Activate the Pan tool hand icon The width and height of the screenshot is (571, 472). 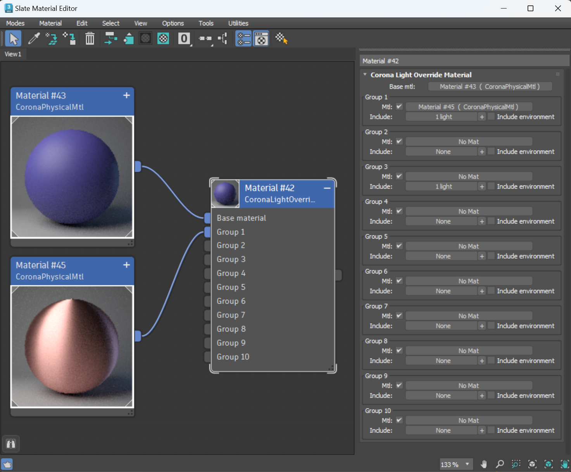[484, 464]
